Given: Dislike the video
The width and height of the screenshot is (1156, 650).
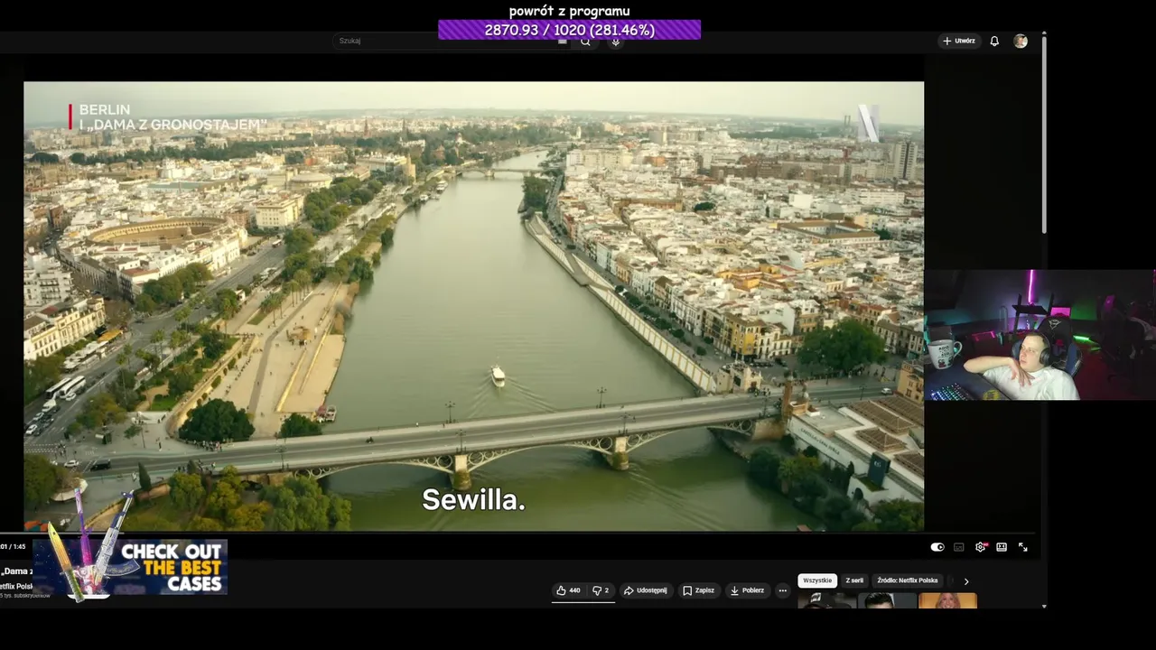Looking at the screenshot, I should pos(601,590).
